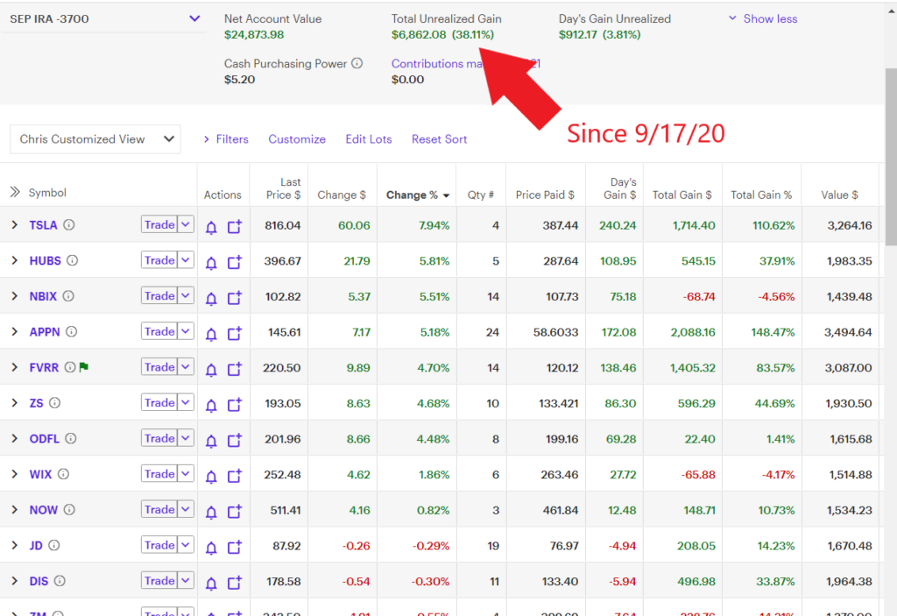Click the alert bell icon for APPN
Screen dimensions: 897x616
click(211, 333)
